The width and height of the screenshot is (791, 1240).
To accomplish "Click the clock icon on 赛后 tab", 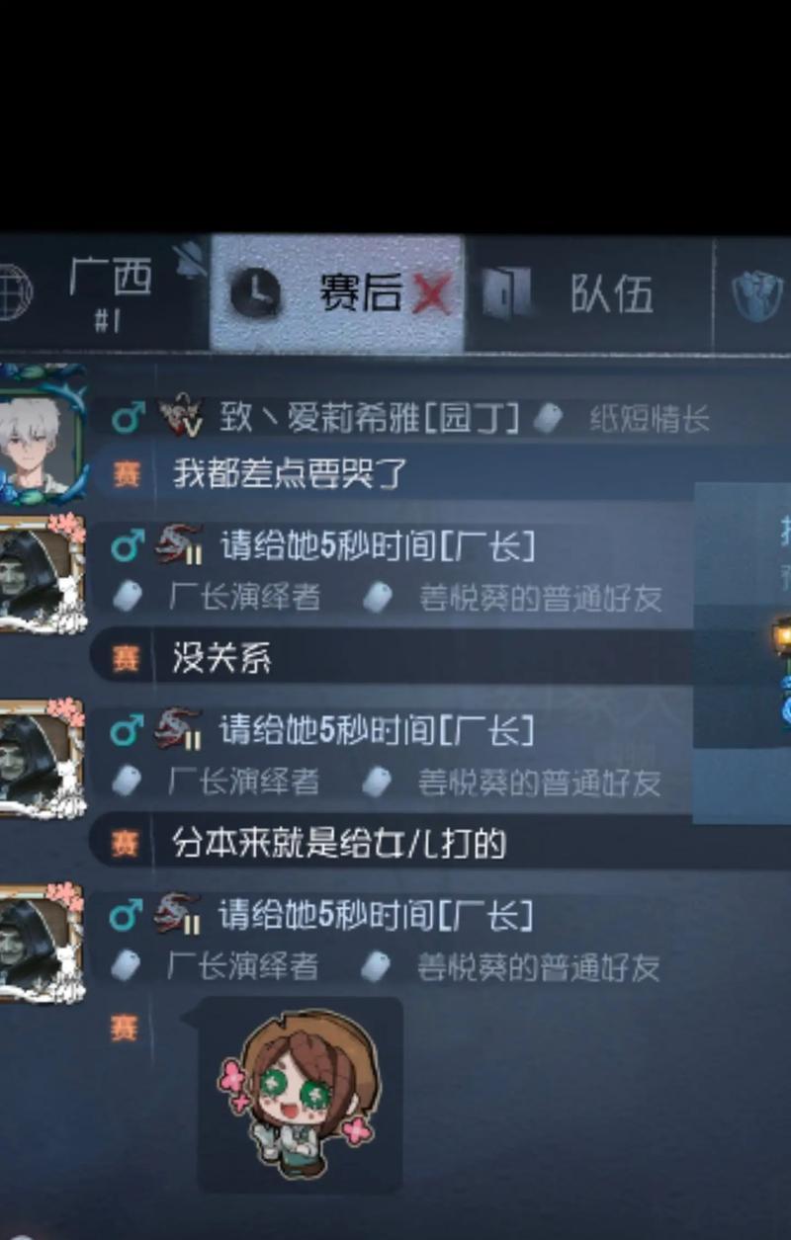I will tap(255, 294).
